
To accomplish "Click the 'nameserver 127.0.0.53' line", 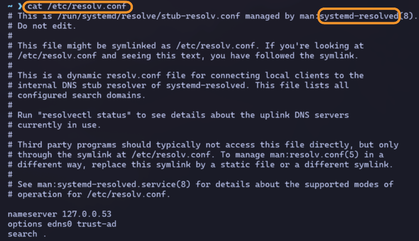I will click(x=59, y=214).
